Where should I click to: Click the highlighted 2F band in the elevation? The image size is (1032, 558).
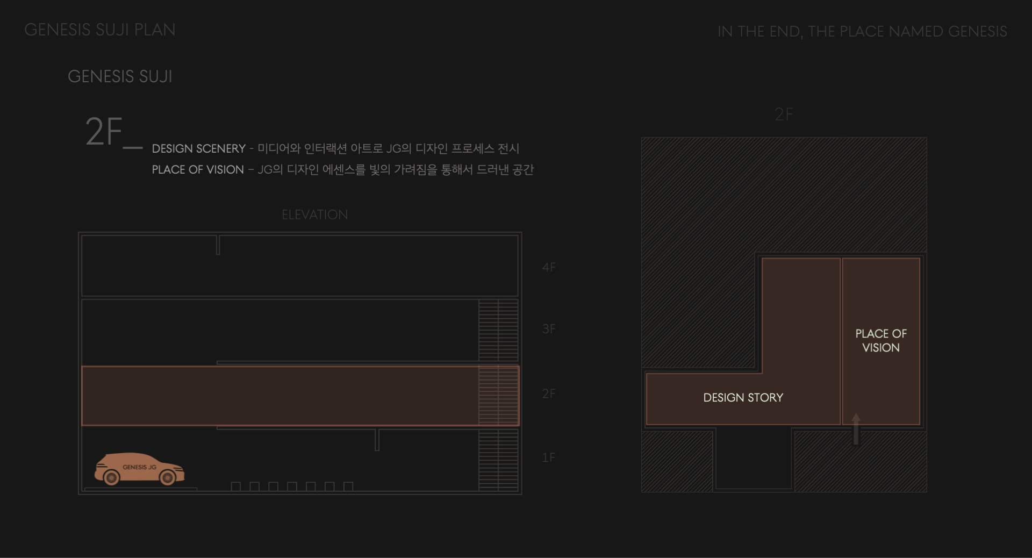tap(300, 396)
